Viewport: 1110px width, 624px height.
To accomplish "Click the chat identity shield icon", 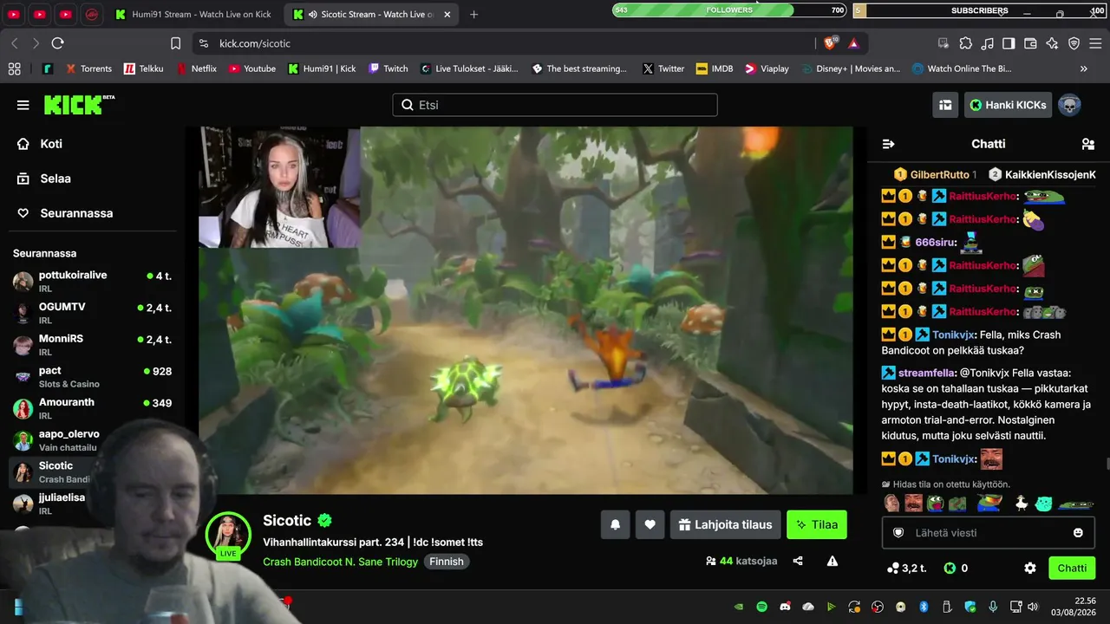I will point(898,532).
